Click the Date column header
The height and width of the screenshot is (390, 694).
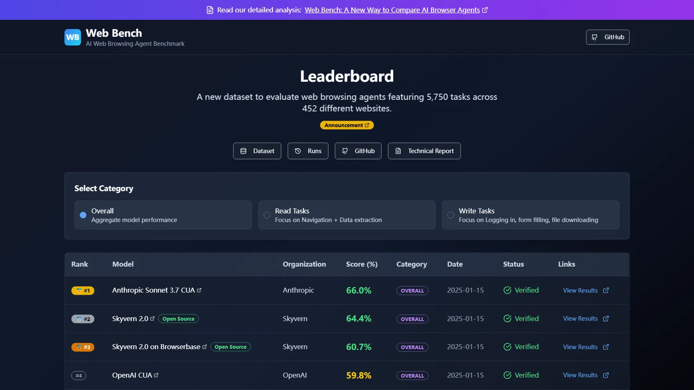(x=455, y=264)
